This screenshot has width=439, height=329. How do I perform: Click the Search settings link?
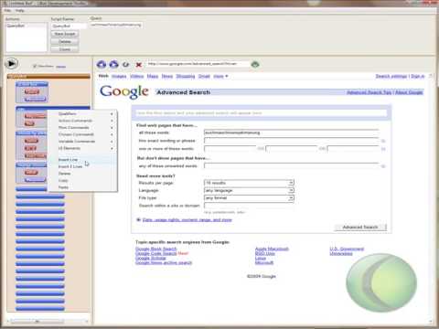pyautogui.click(x=391, y=76)
